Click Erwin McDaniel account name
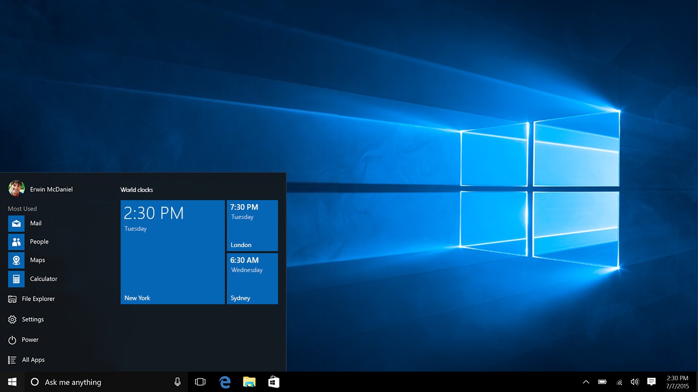Image resolution: width=698 pixels, height=392 pixels. (51, 189)
